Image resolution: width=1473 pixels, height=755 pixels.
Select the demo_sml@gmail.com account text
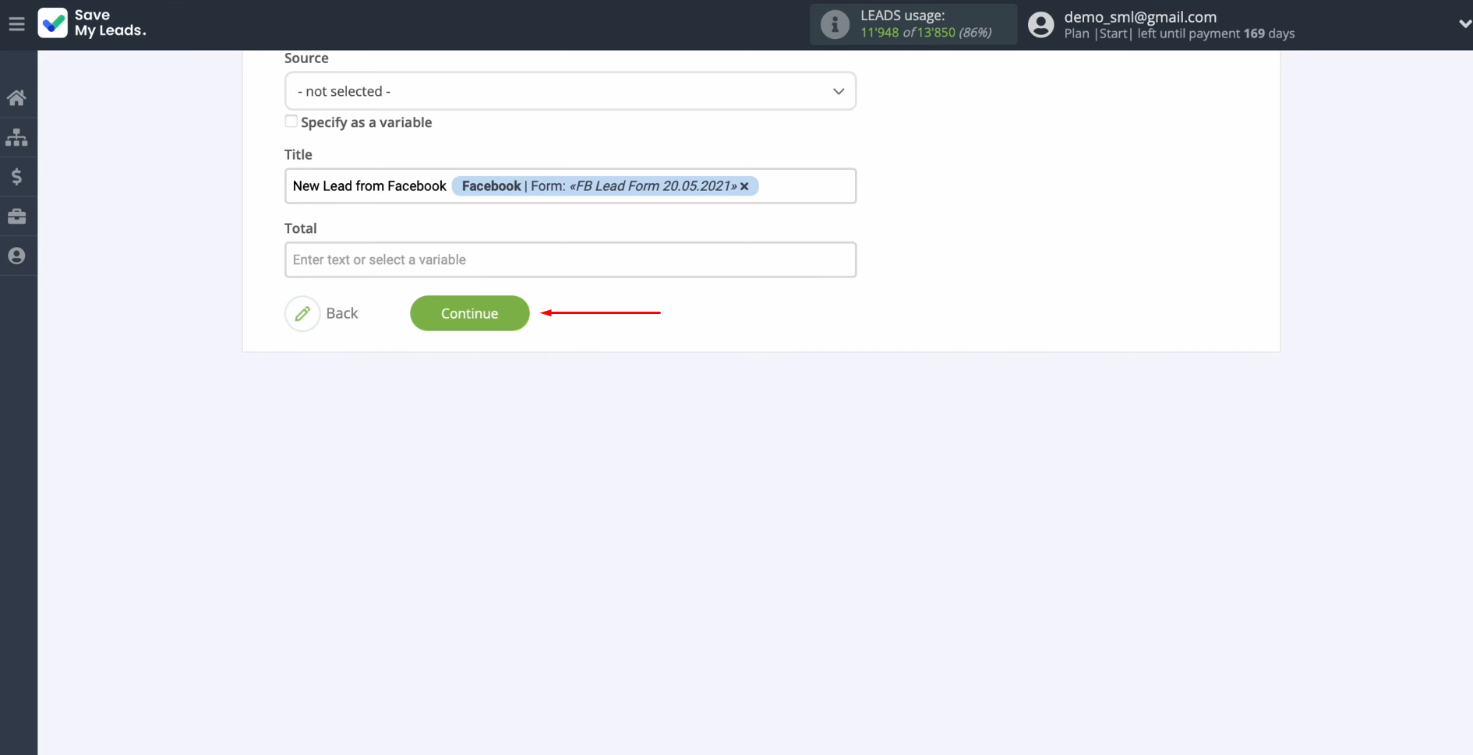[x=1140, y=16]
